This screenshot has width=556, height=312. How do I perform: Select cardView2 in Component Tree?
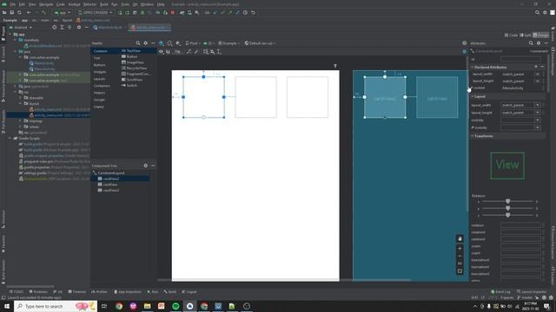pos(110,179)
